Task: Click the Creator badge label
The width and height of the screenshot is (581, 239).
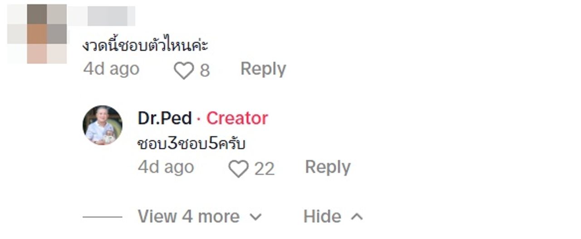Action: (x=237, y=118)
